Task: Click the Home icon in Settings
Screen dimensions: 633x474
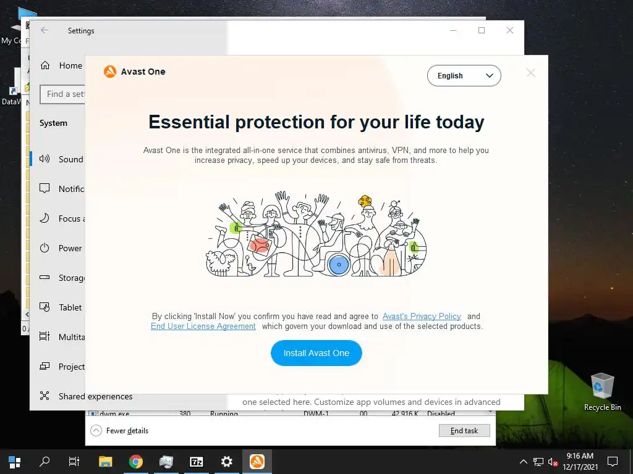Action: (45, 65)
